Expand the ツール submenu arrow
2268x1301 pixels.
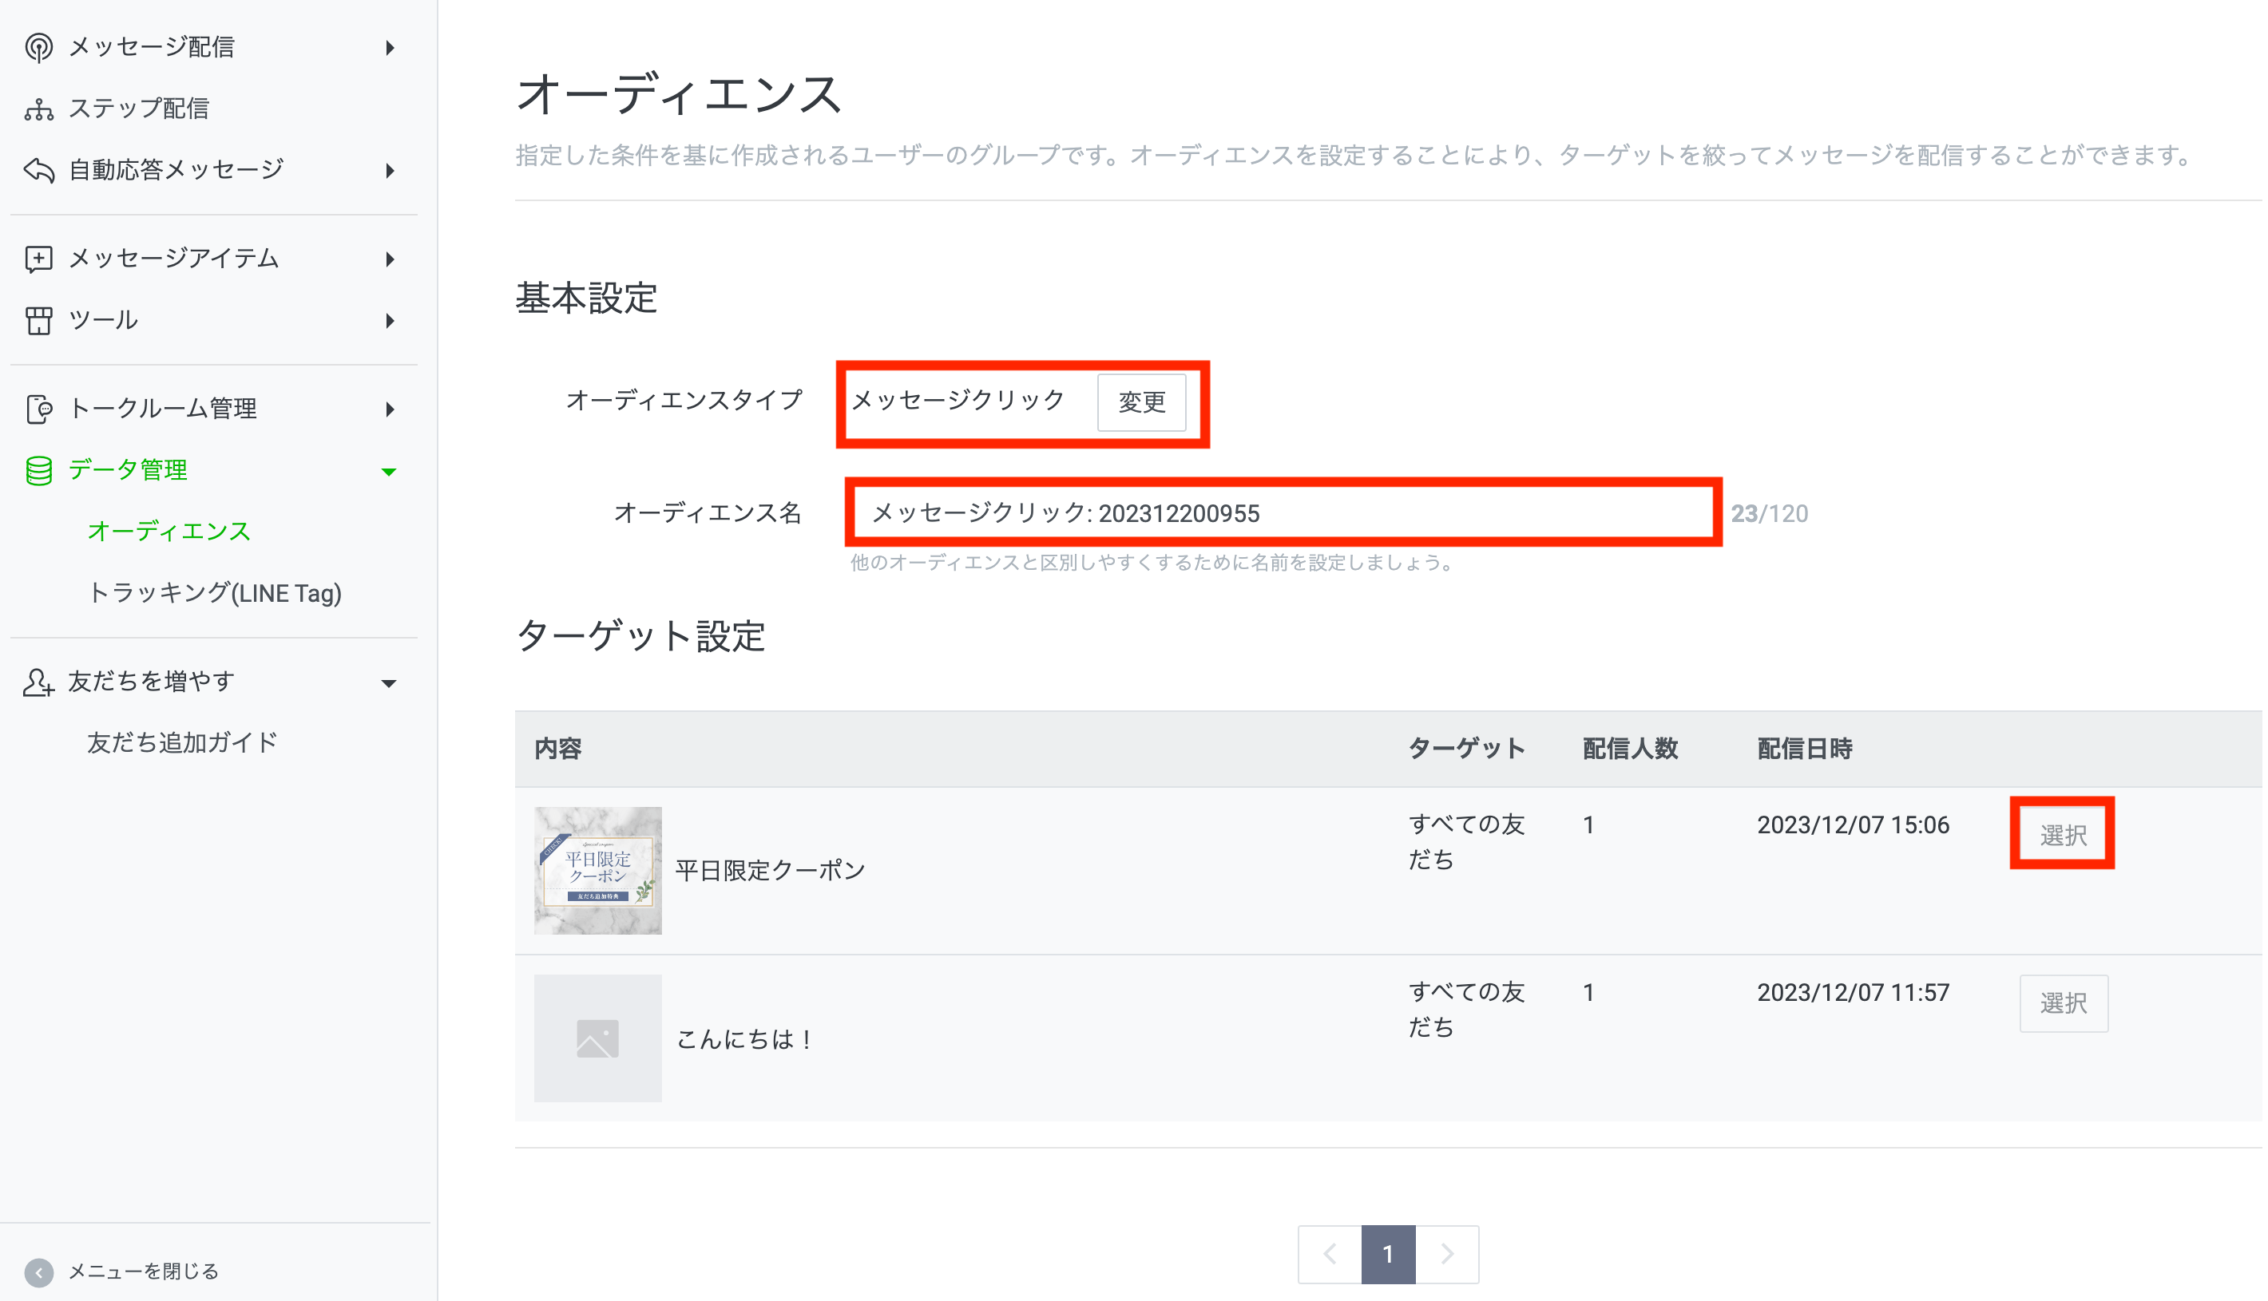coord(390,321)
